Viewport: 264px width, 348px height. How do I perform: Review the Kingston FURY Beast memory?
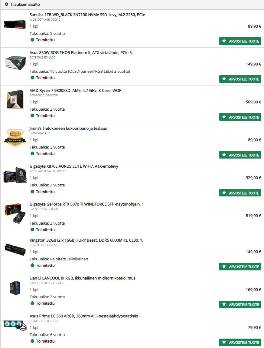coord(240,266)
